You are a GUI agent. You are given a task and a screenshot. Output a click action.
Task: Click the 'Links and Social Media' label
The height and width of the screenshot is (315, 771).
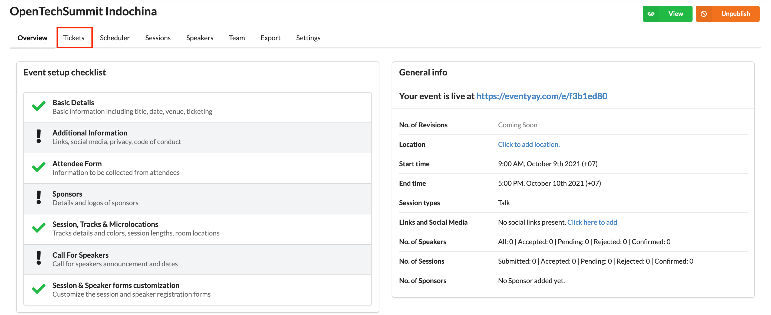[x=433, y=222]
